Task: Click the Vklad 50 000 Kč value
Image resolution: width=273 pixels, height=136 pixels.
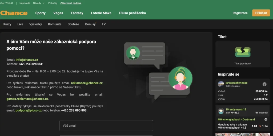Action: click(261, 91)
